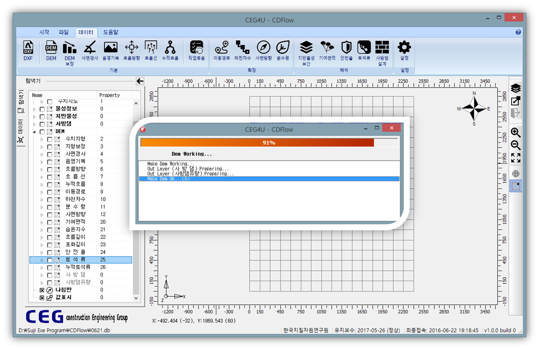Screen dimensions: 539x350
Task: Run the 토석류 debris flow tool
Action: [364, 51]
